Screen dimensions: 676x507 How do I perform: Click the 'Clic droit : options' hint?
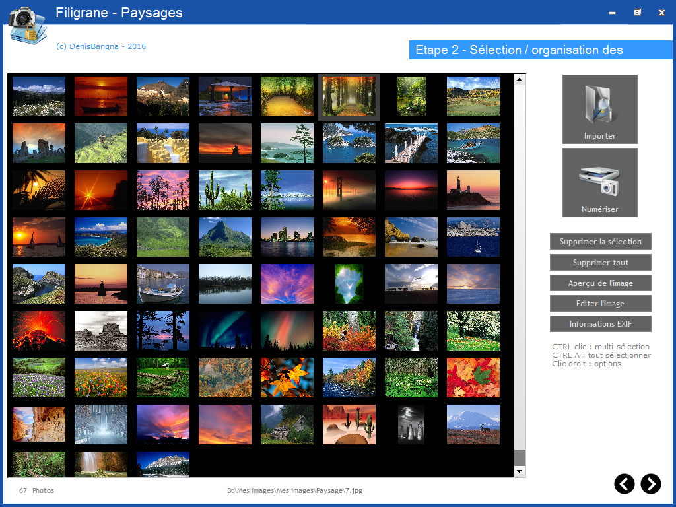pyautogui.click(x=586, y=364)
